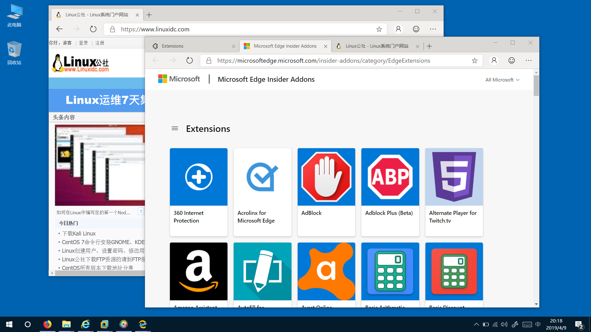Viewport: 591px width, 332px height.
Task: Open Edge Canary from the taskbar
Action: pos(143,324)
